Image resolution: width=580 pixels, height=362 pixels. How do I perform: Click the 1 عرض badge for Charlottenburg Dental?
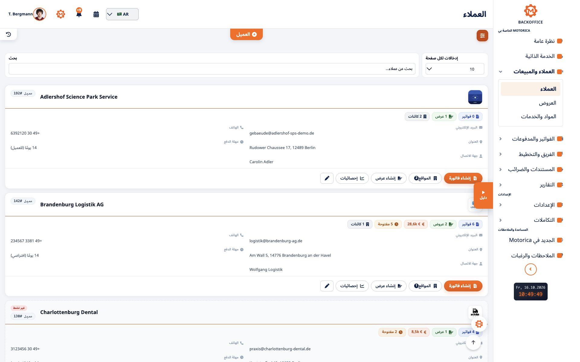444,332
